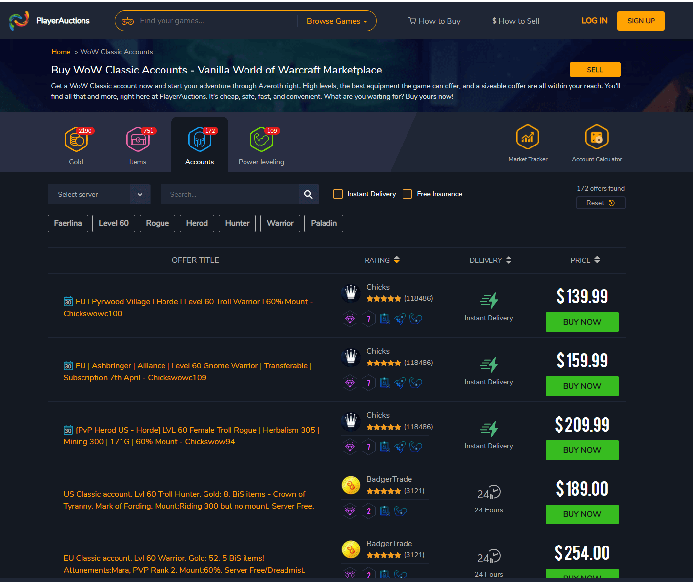Click the gamepad icon in game search
The image size is (693, 582).
click(x=128, y=21)
